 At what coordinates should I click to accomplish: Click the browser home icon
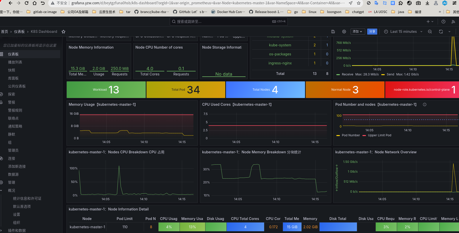pyautogui.click(x=35, y=3)
